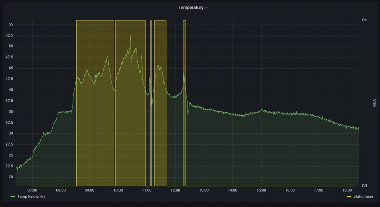This screenshot has height=207, width=380.
Task: Click the 45 value on temperature axis
Action: coord(11,68)
